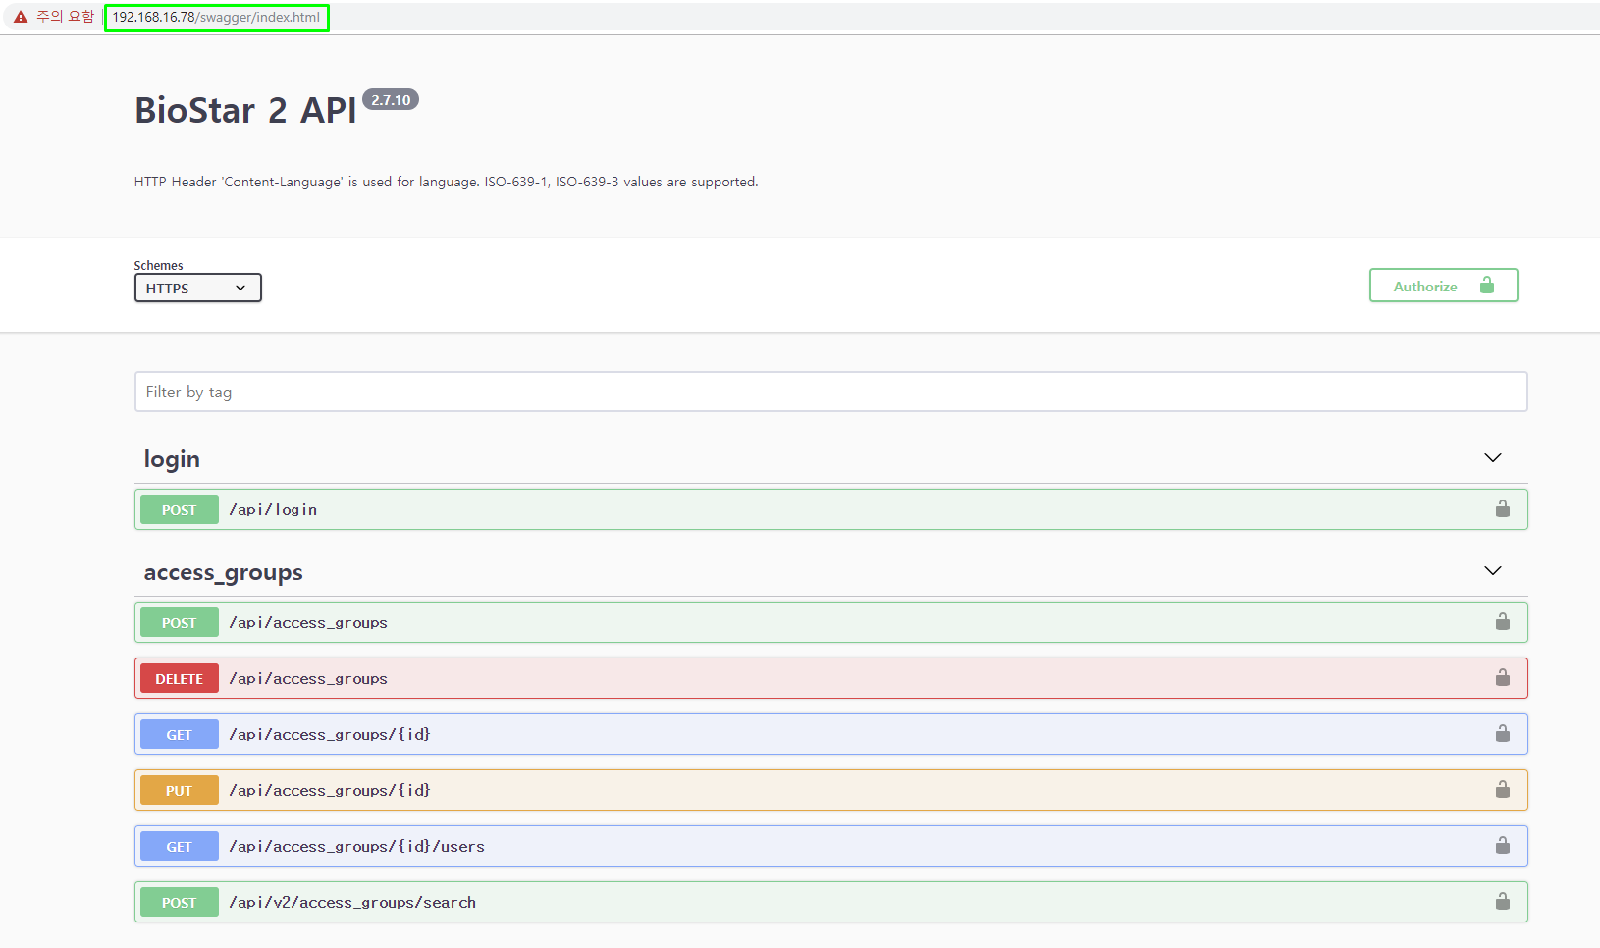The height and width of the screenshot is (948, 1600).
Task: Expand POST /api/access_groups operation
Action: tap(830, 622)
